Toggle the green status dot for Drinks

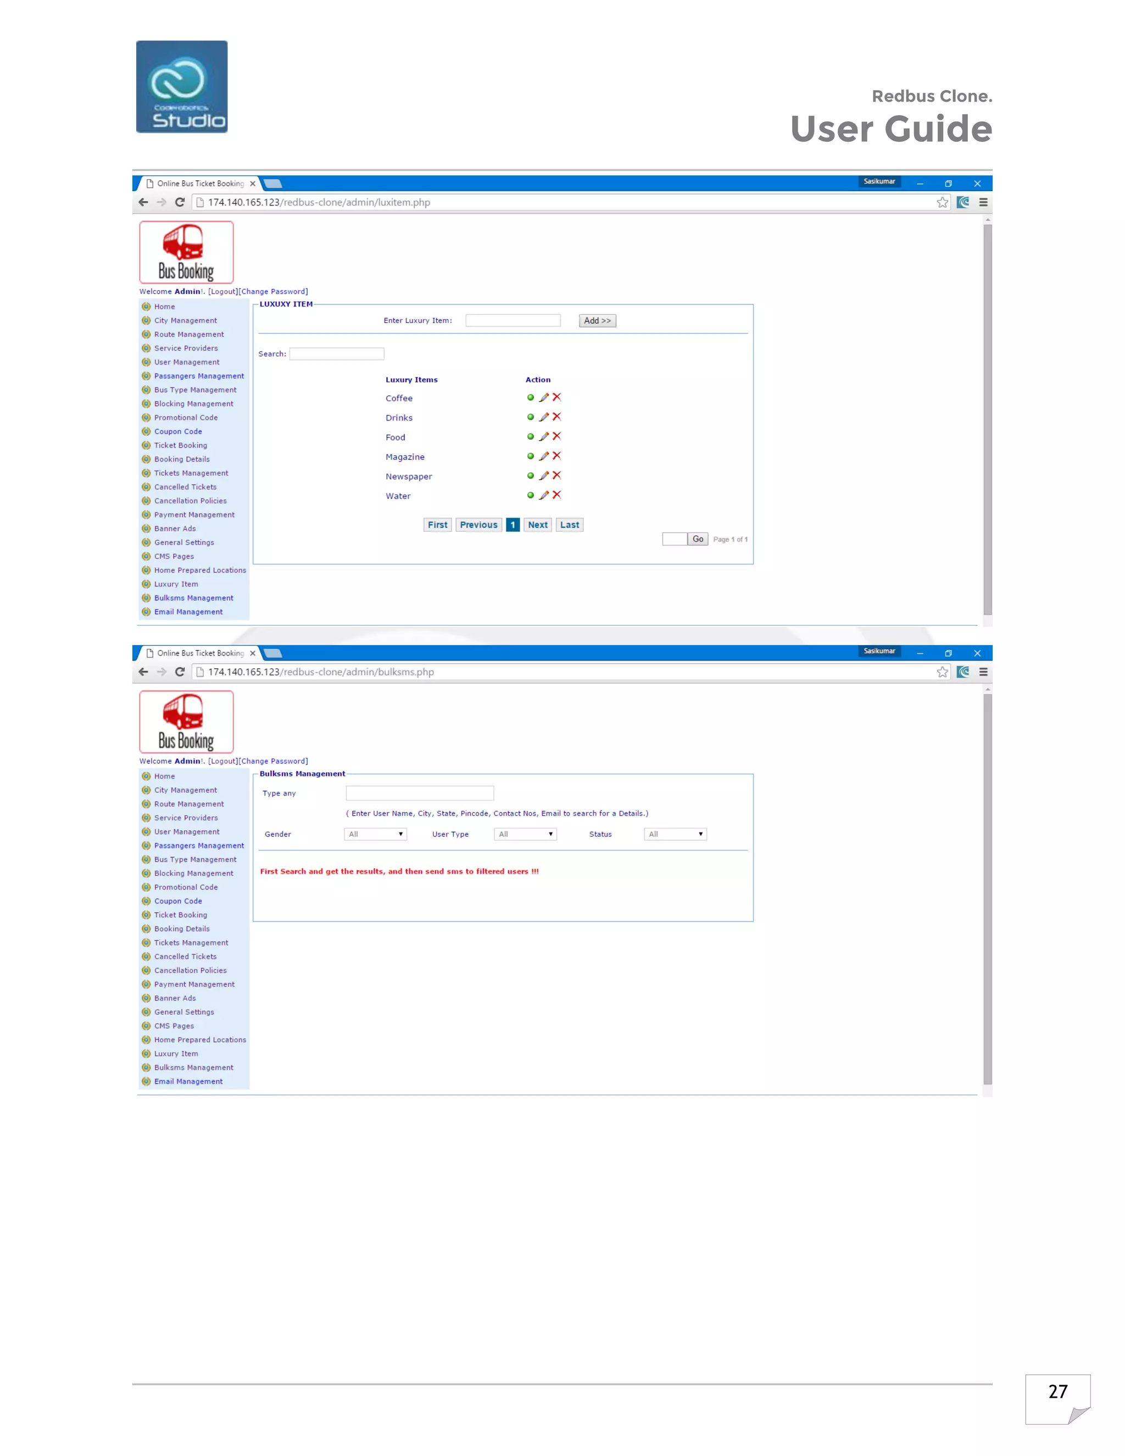(531, 416)
